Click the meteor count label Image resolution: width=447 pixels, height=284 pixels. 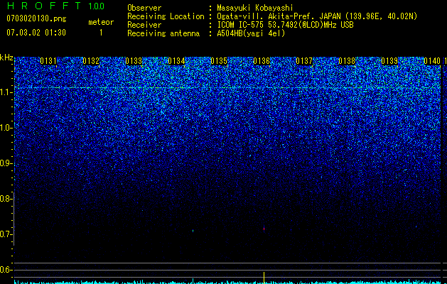[101, 22]
